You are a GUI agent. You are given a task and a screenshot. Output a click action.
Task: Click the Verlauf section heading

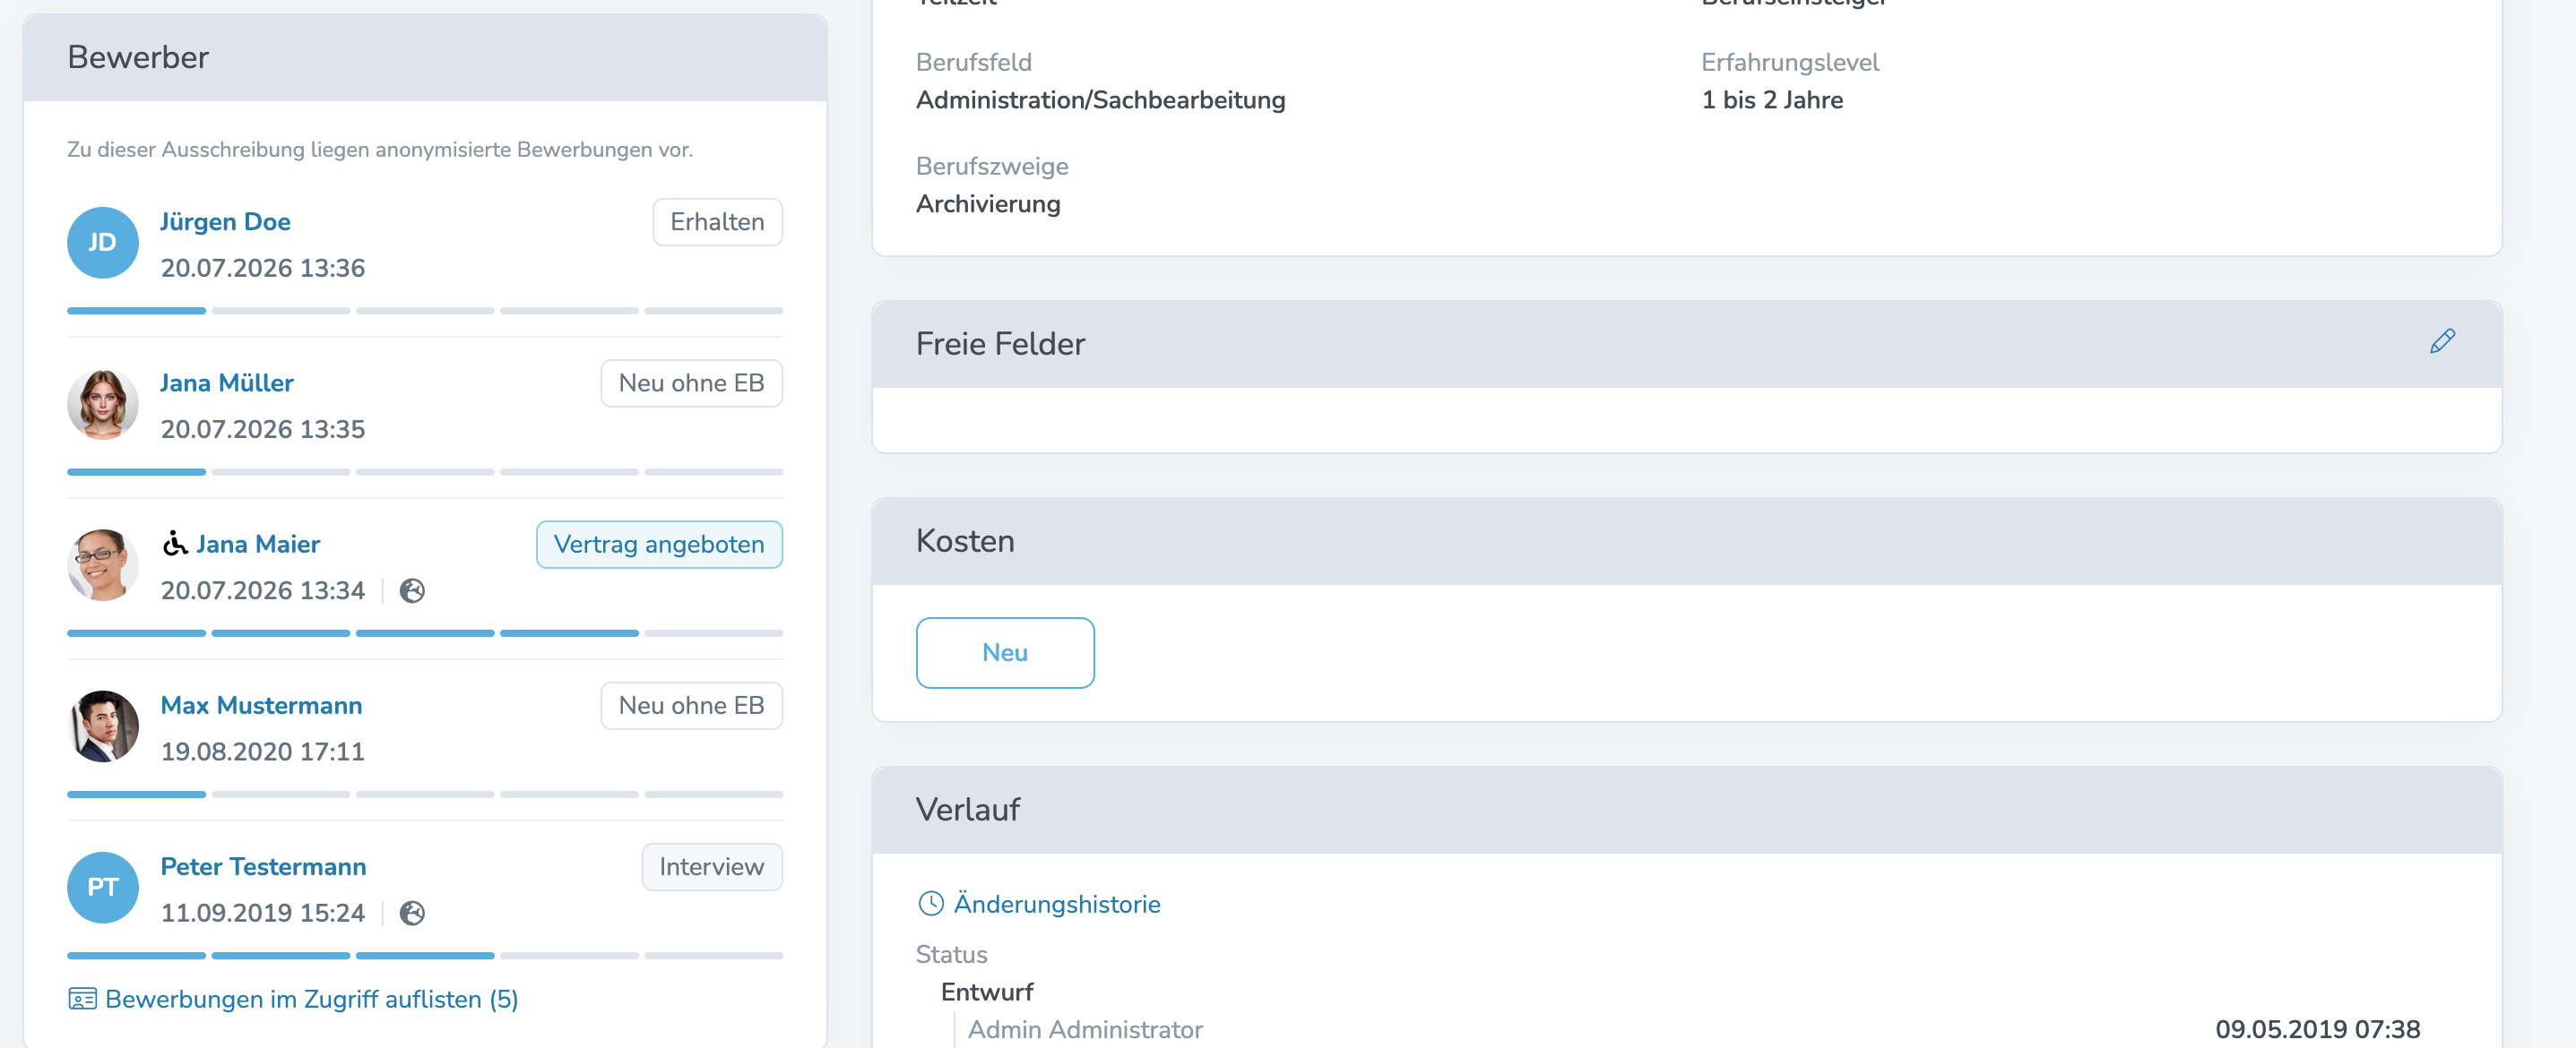(x=967, y=809)
